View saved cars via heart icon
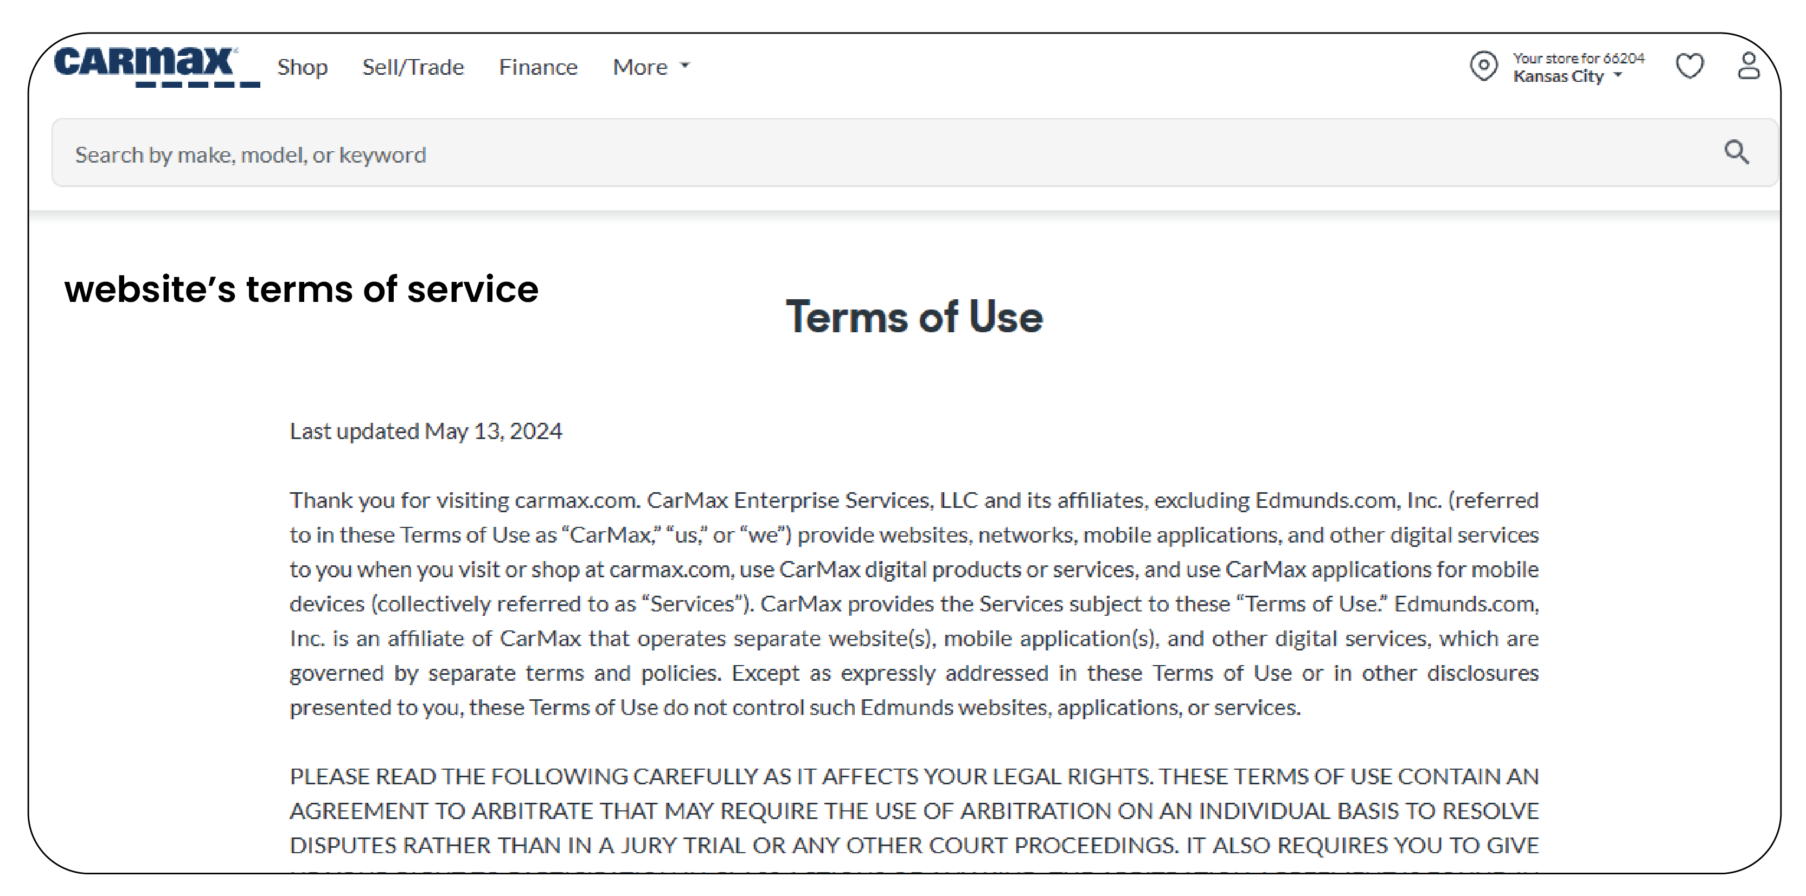Screen dimensions: 1806x896 1689,67
